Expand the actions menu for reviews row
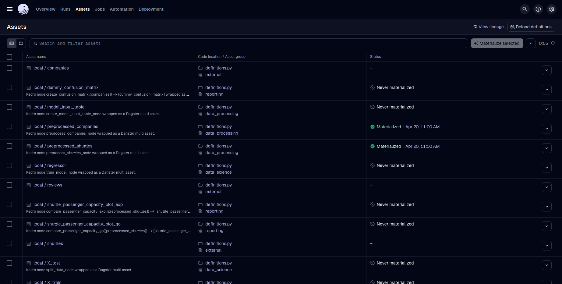 tap(547, 187)
